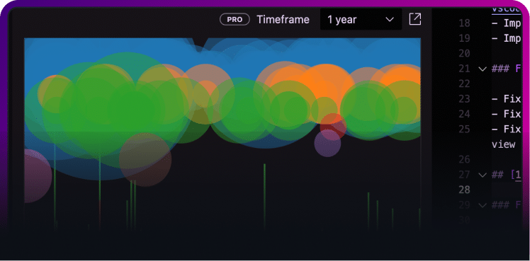Follow the bracketed link on line 27
Viewport: 530px width, 261px height.
pos(517,175)
